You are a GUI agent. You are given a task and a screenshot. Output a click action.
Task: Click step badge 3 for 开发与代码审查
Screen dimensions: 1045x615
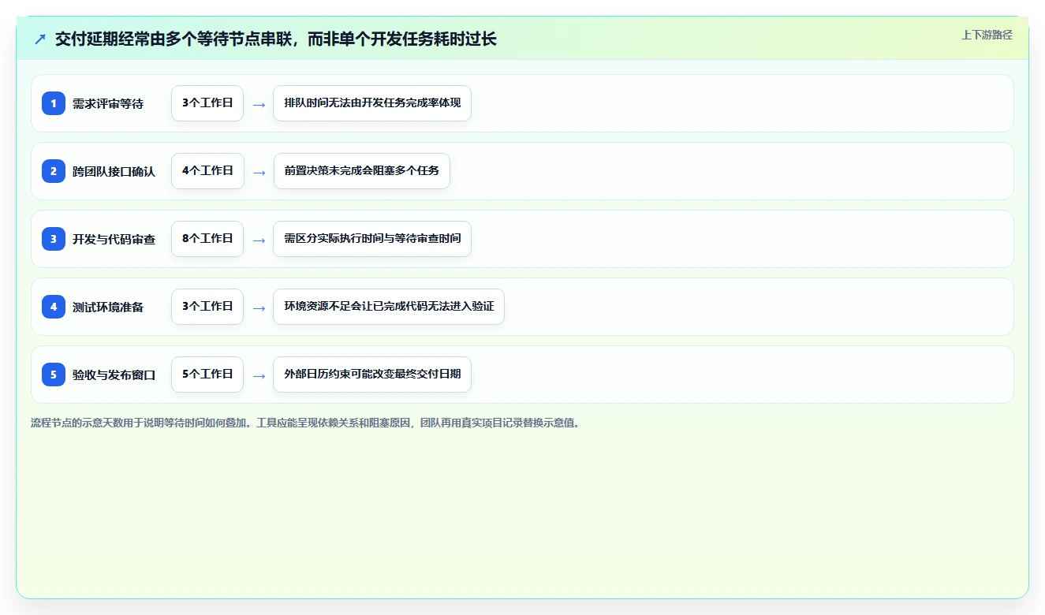[54, 239]
